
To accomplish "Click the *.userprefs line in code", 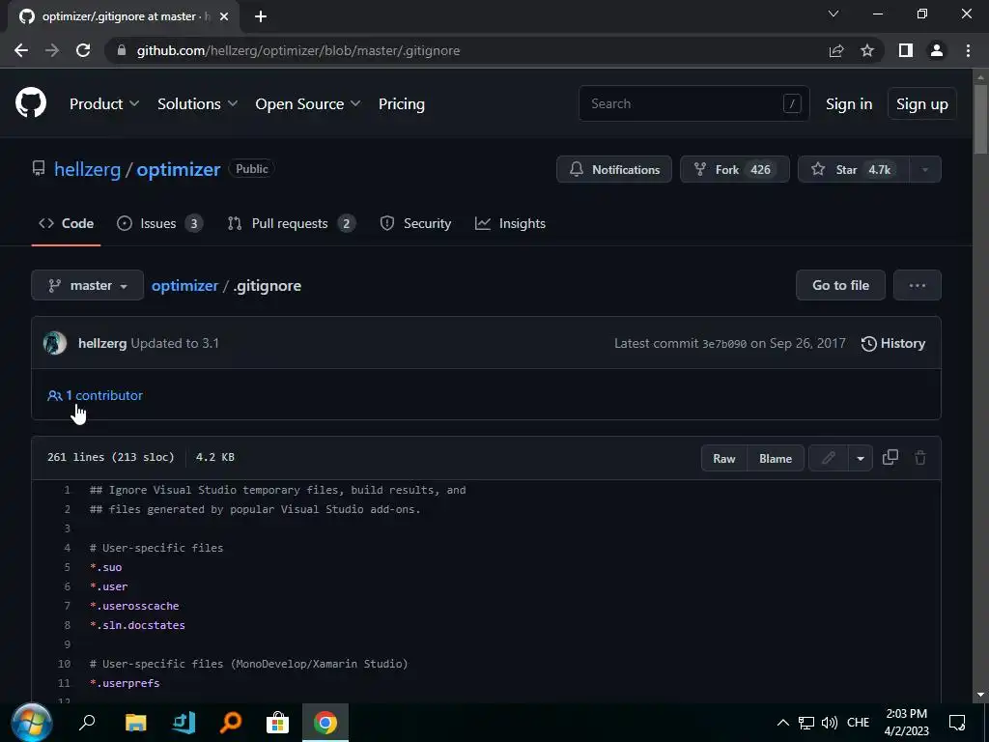I will click(125, 683).
